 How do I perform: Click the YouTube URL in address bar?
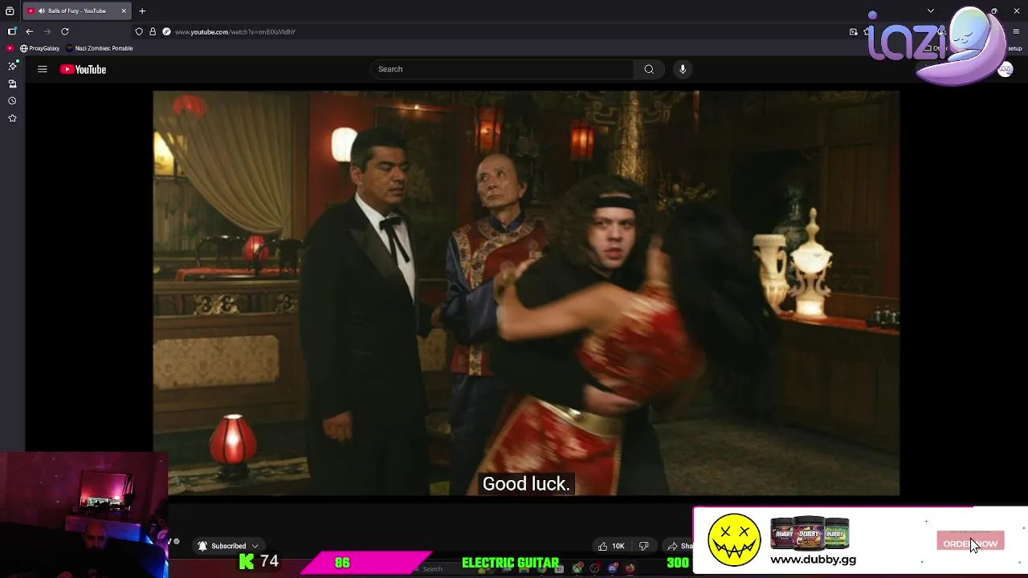click(x=235, y=31)
